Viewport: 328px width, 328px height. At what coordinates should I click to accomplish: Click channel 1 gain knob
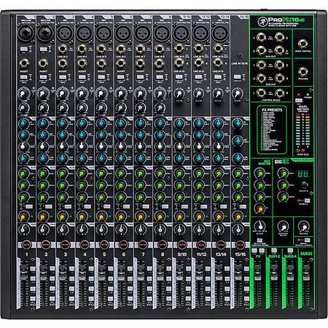coord(23,93)
